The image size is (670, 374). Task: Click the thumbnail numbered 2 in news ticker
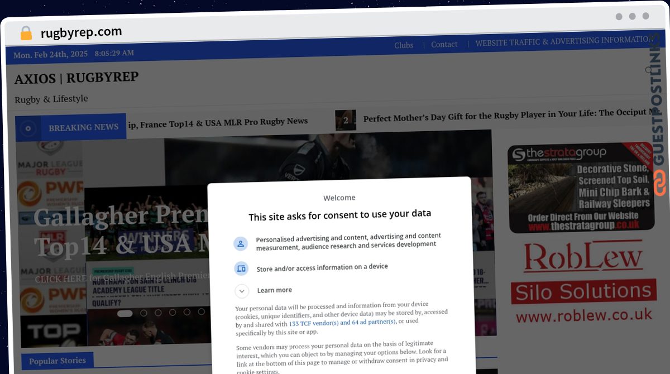click(346, 120)
